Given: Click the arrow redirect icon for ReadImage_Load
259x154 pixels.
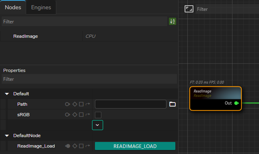Looking at the screenshot, I should [88, 146].
